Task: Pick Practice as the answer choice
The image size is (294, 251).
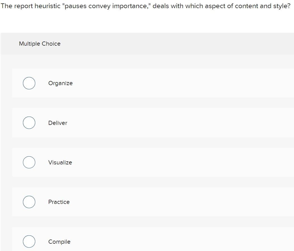Action: coord(29,202)
